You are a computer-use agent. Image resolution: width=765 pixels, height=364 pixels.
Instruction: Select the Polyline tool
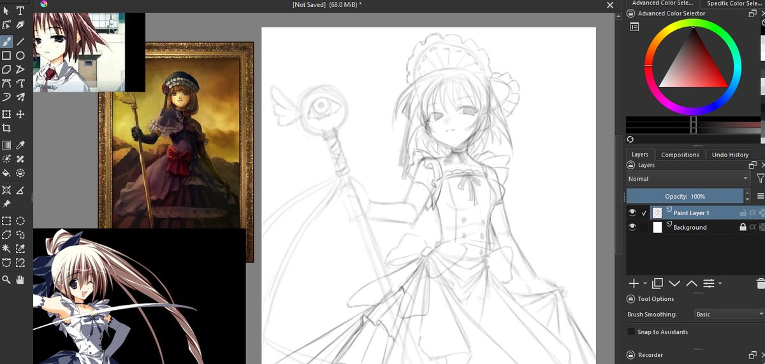[x=20, y=69]
